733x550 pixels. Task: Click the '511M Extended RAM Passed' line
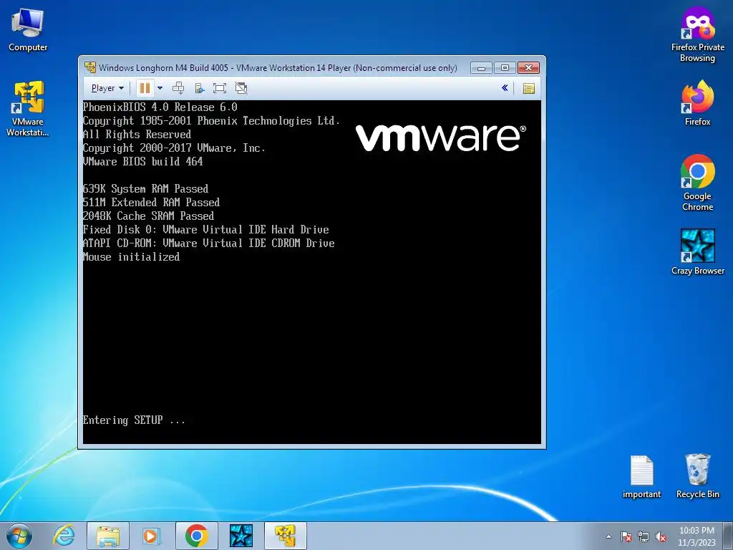[151, 202]
